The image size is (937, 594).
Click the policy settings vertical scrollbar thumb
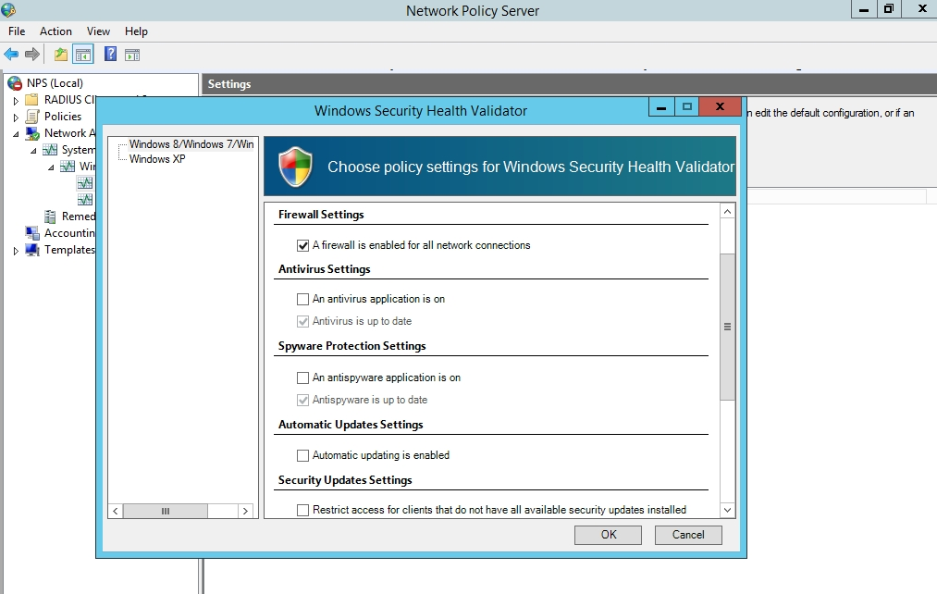click(727, 327)
